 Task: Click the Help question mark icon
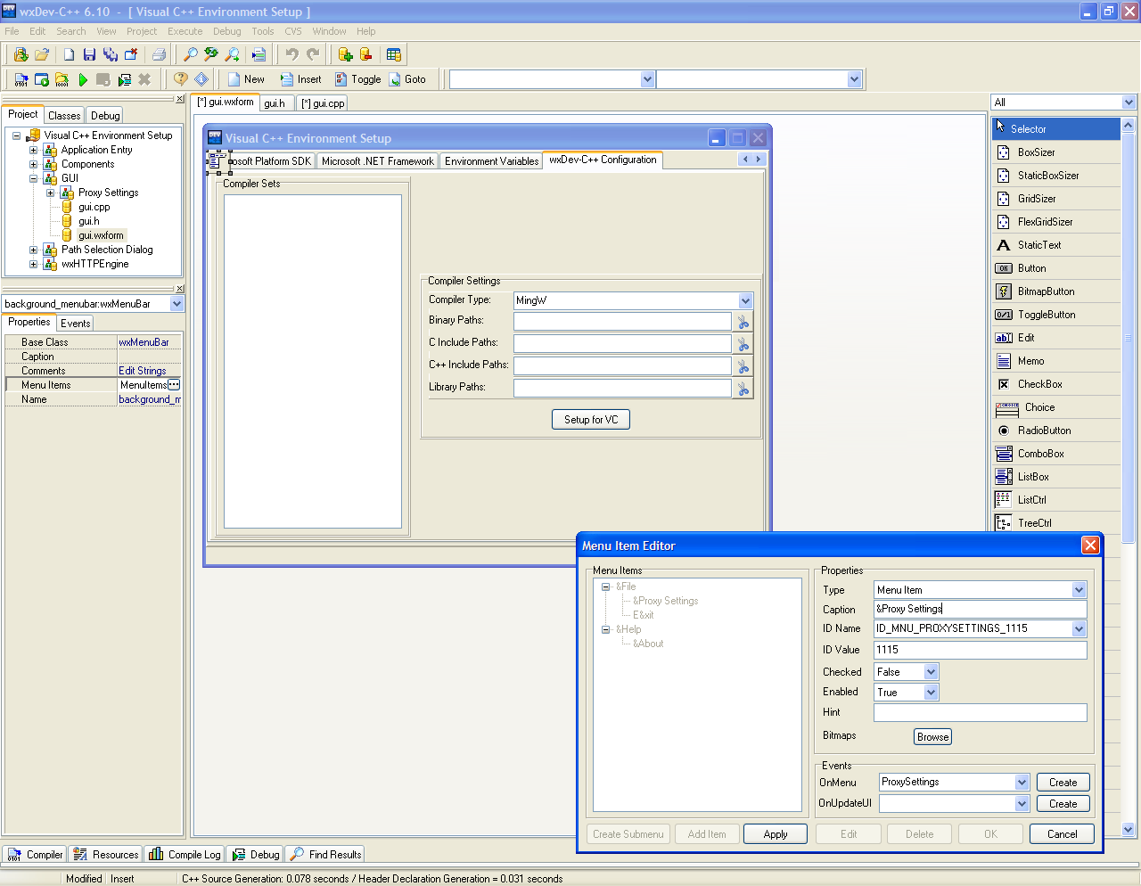[181, 79]
